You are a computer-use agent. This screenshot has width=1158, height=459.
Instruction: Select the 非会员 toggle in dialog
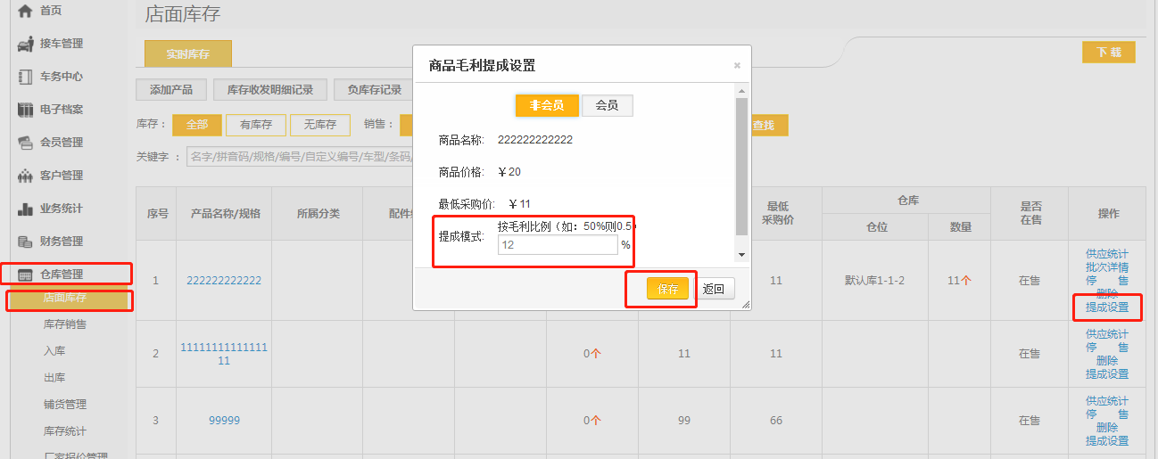[x=547, y=105]
